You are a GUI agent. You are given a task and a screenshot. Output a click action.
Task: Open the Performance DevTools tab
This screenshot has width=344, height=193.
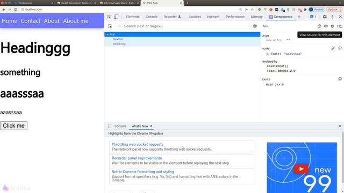point(235,17)
